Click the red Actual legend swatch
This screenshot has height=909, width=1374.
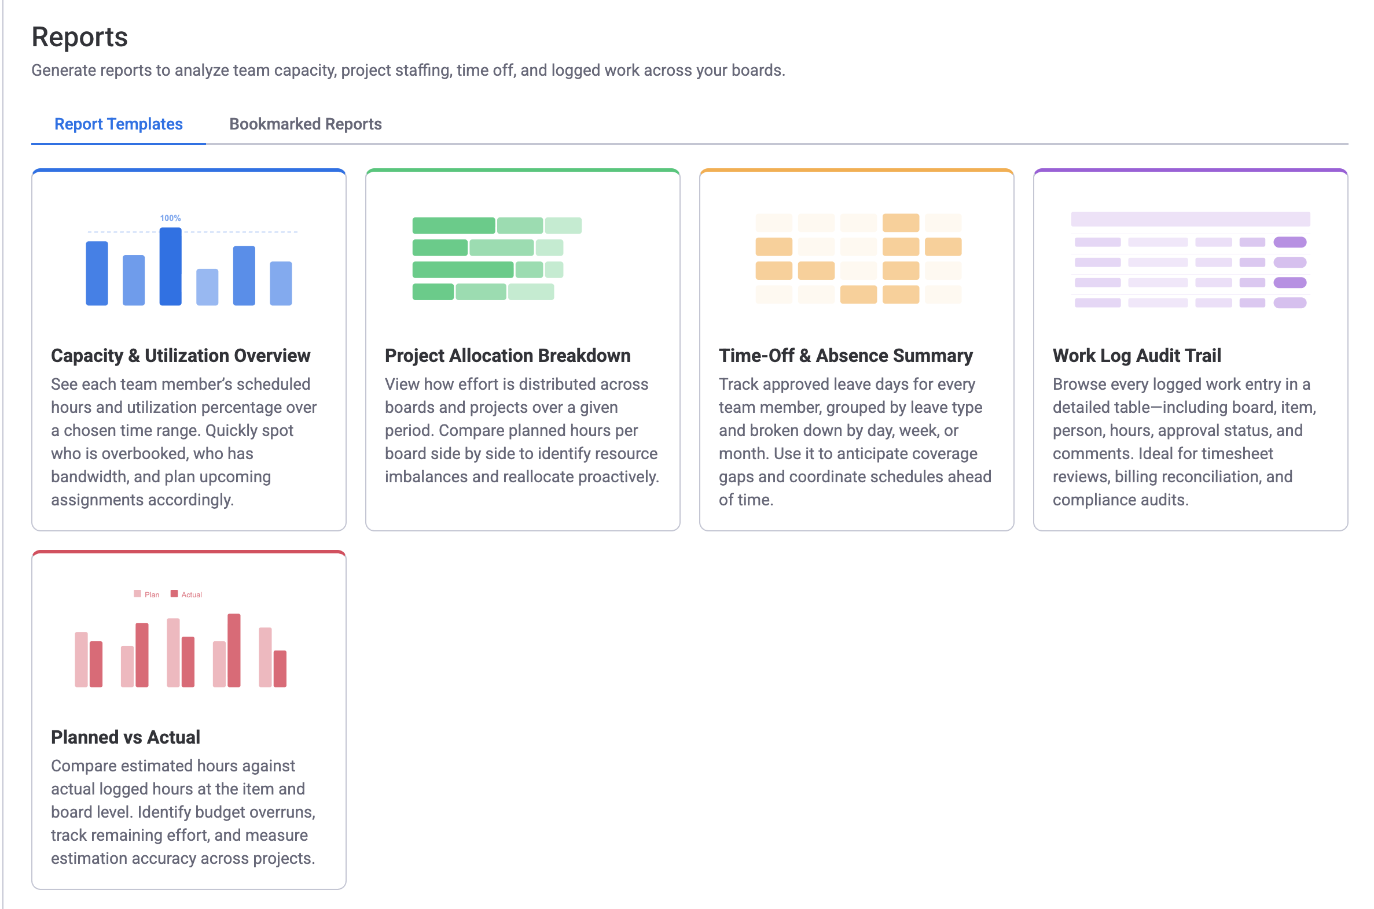click(174, 593)
